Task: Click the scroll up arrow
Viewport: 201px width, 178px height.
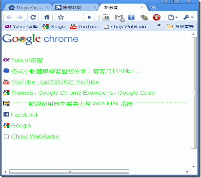Action: point(194,34)
